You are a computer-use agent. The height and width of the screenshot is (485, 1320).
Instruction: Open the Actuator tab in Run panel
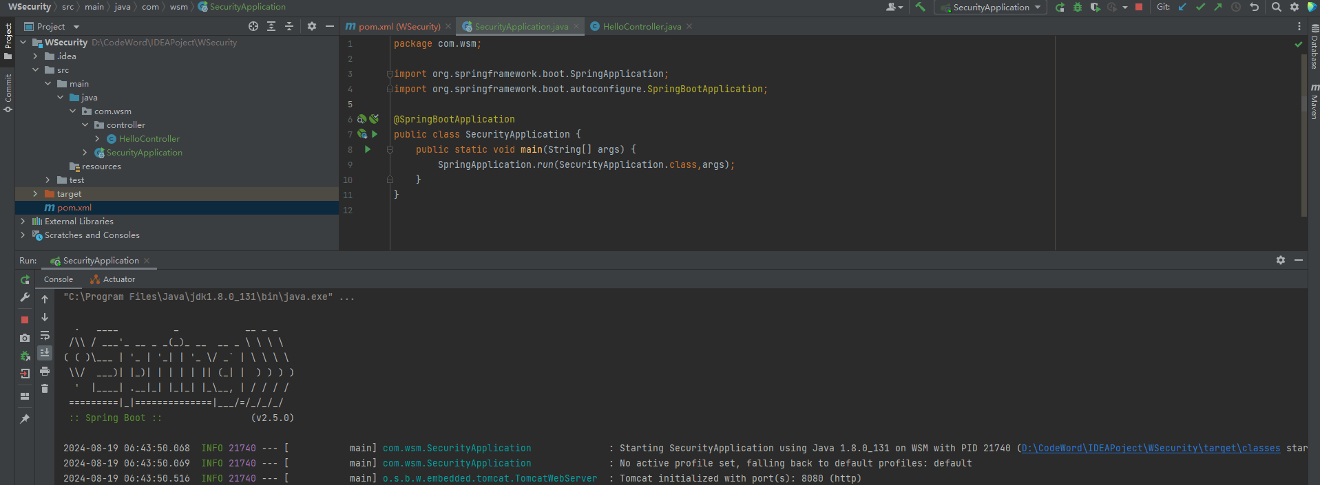click(118, 279)
